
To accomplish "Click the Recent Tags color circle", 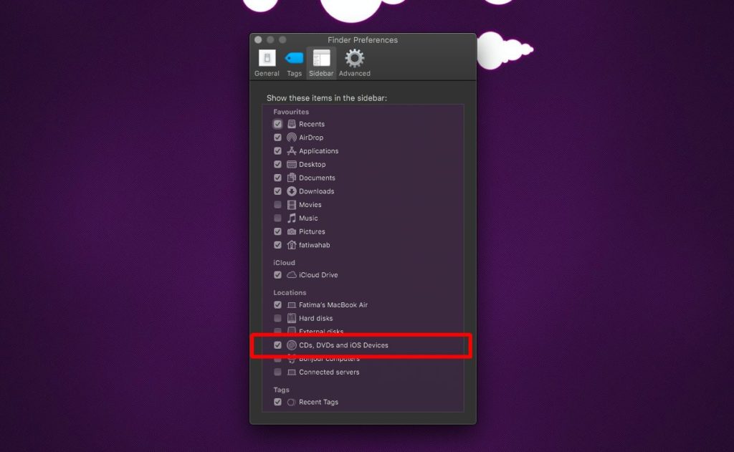I will tap(291, 402).
